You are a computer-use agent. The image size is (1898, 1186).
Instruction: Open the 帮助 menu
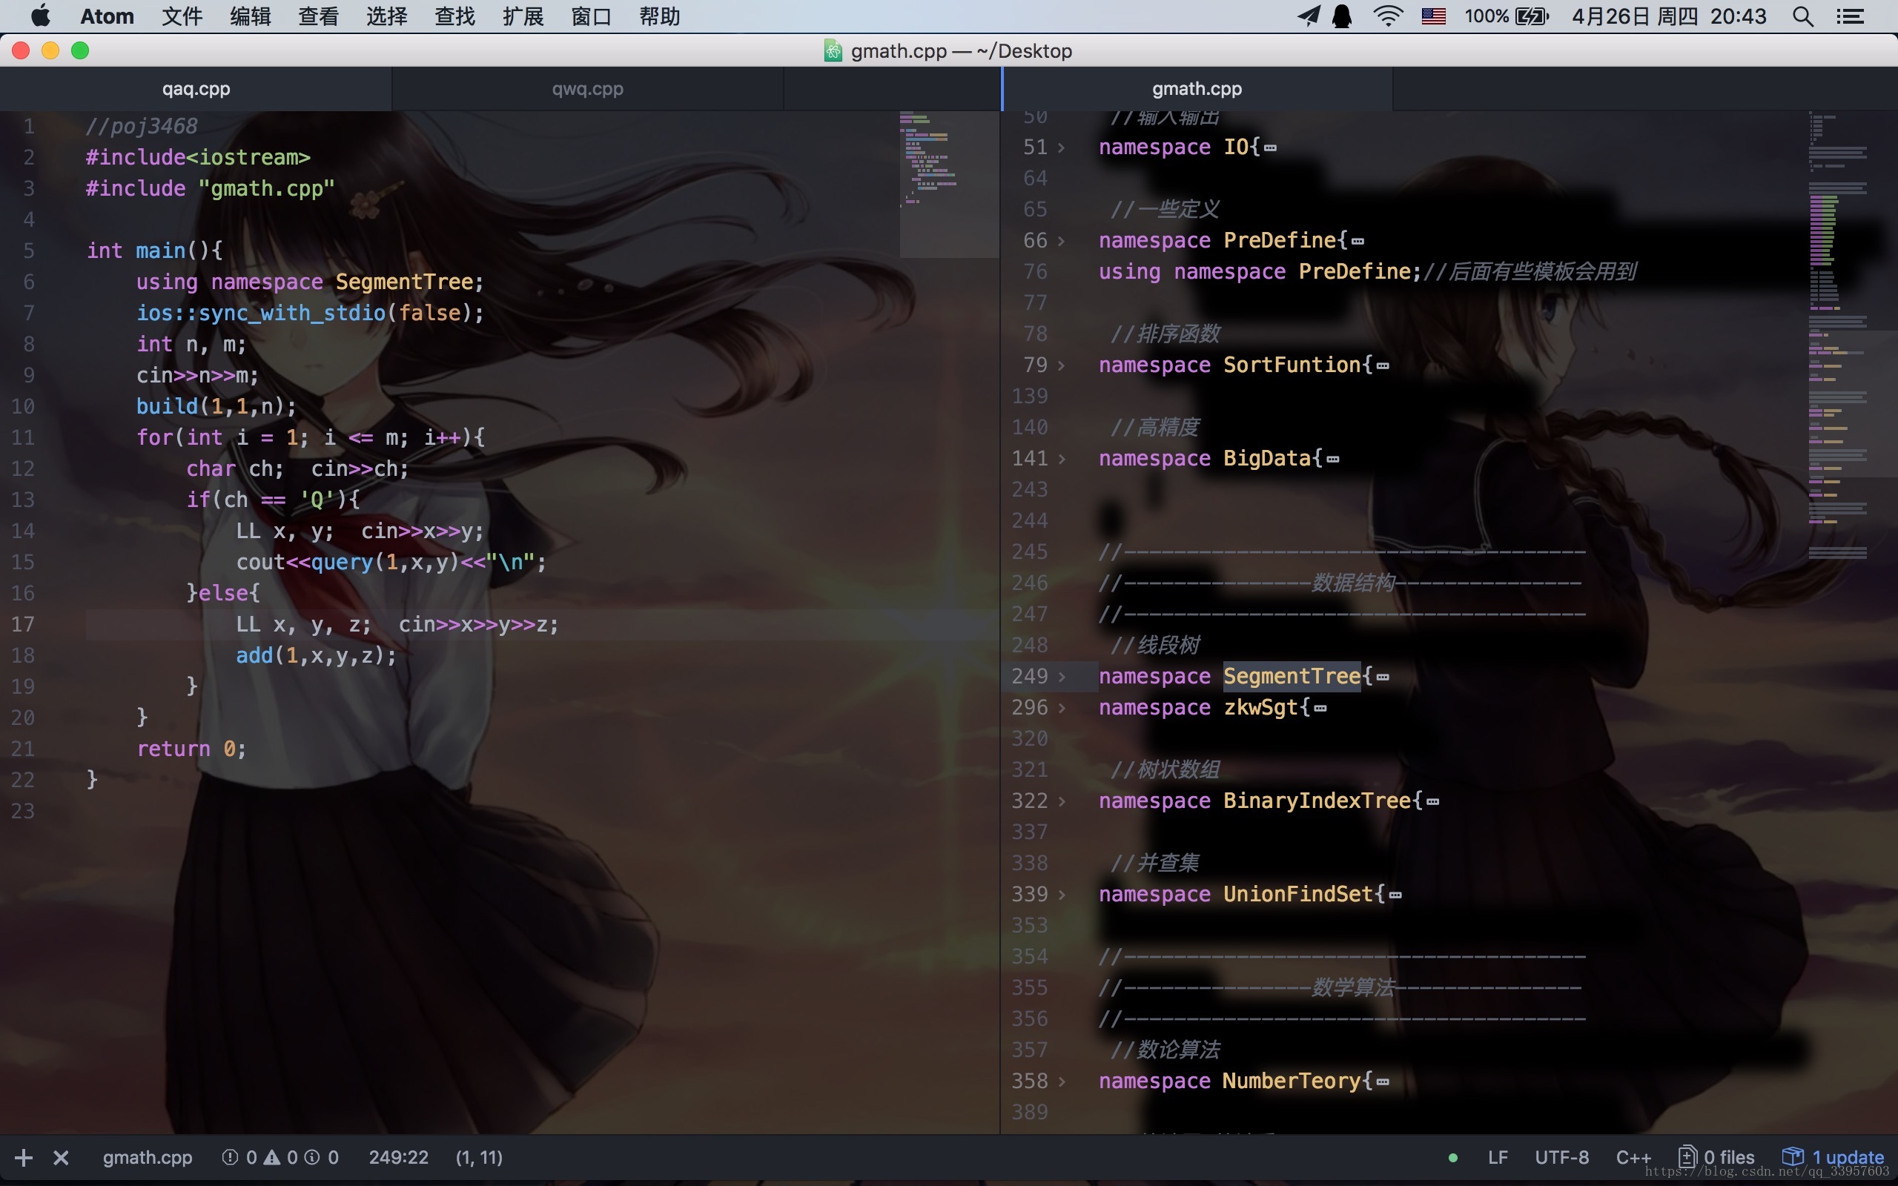(660, 16)
